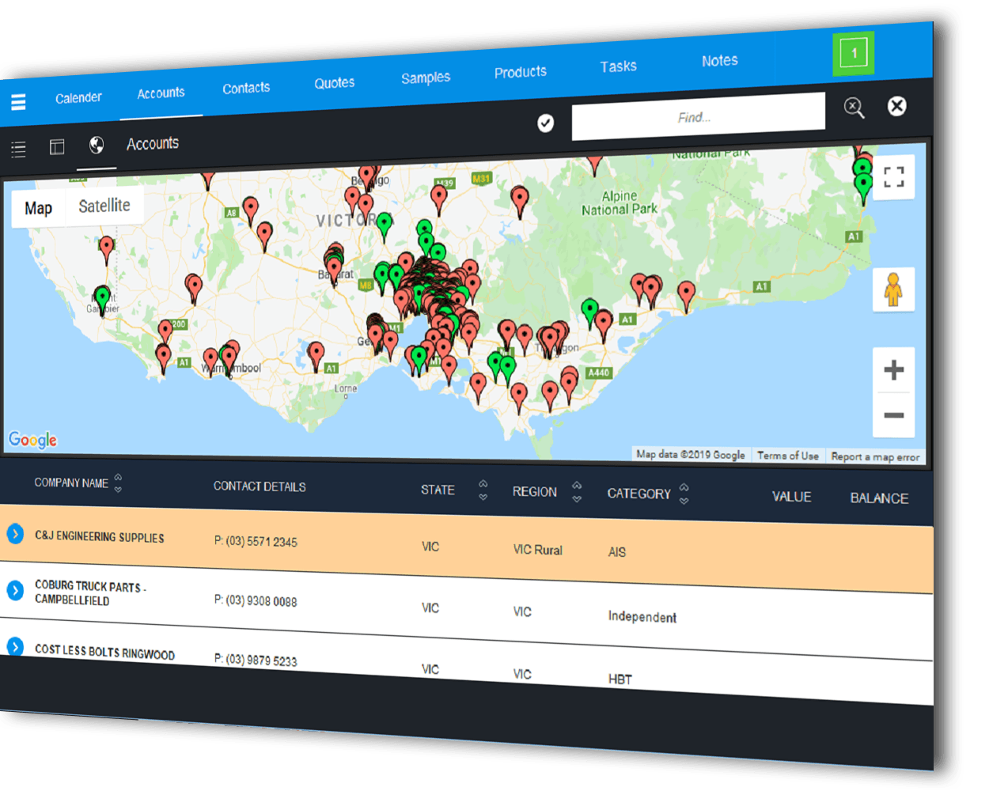The image size is (989, 791).
Task: Expand Coburg Truck Parts row
Action: [x=15, y=590]
